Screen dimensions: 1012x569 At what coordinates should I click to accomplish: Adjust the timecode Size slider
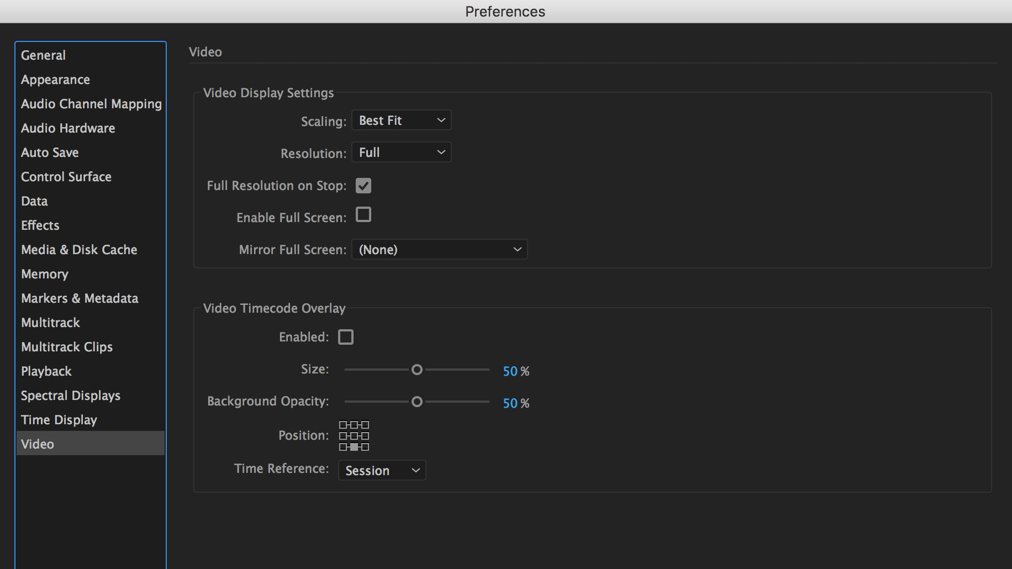417,369
